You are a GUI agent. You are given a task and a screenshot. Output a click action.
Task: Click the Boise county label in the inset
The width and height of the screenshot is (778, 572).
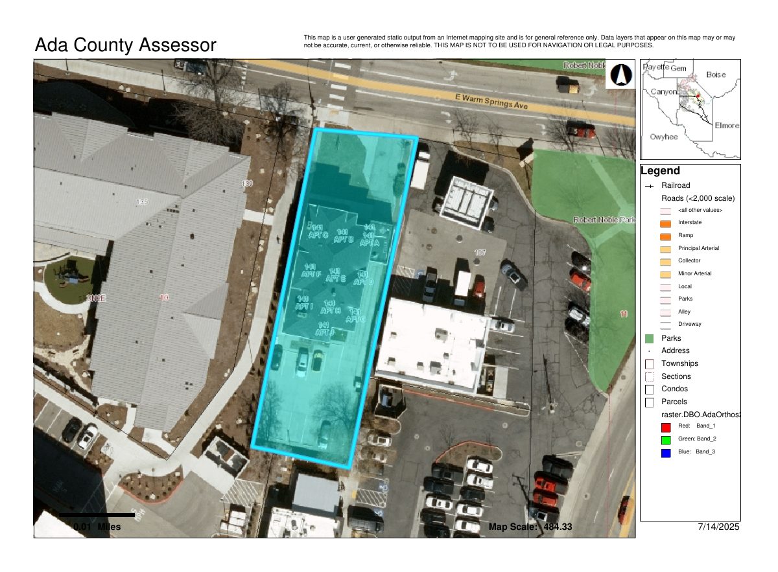(716, 75)
